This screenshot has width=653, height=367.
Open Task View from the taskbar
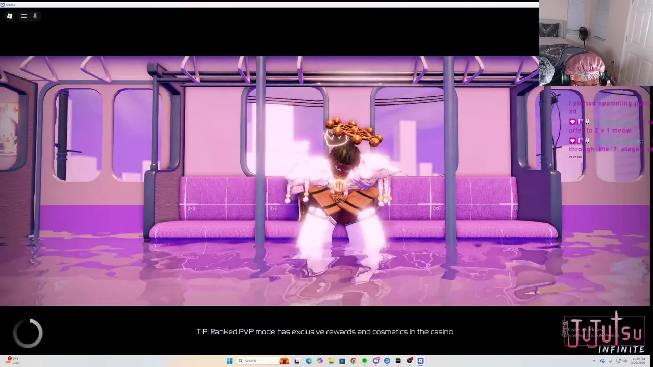point(297,361)
